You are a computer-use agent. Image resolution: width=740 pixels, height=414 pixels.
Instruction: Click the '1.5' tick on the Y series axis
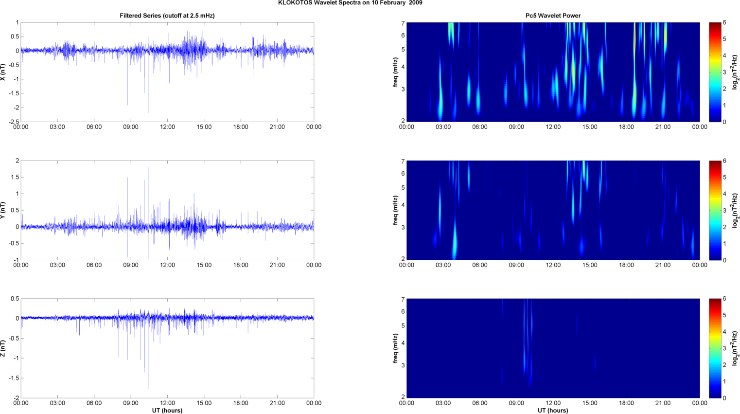15,177
